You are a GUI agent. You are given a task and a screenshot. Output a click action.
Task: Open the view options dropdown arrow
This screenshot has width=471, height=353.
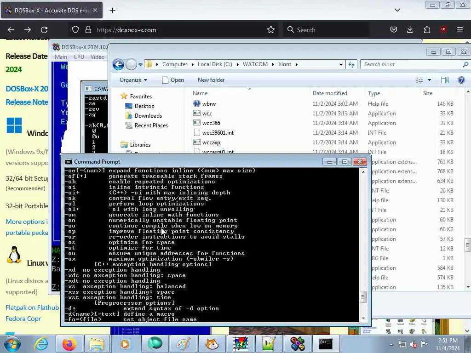[429, 80]
